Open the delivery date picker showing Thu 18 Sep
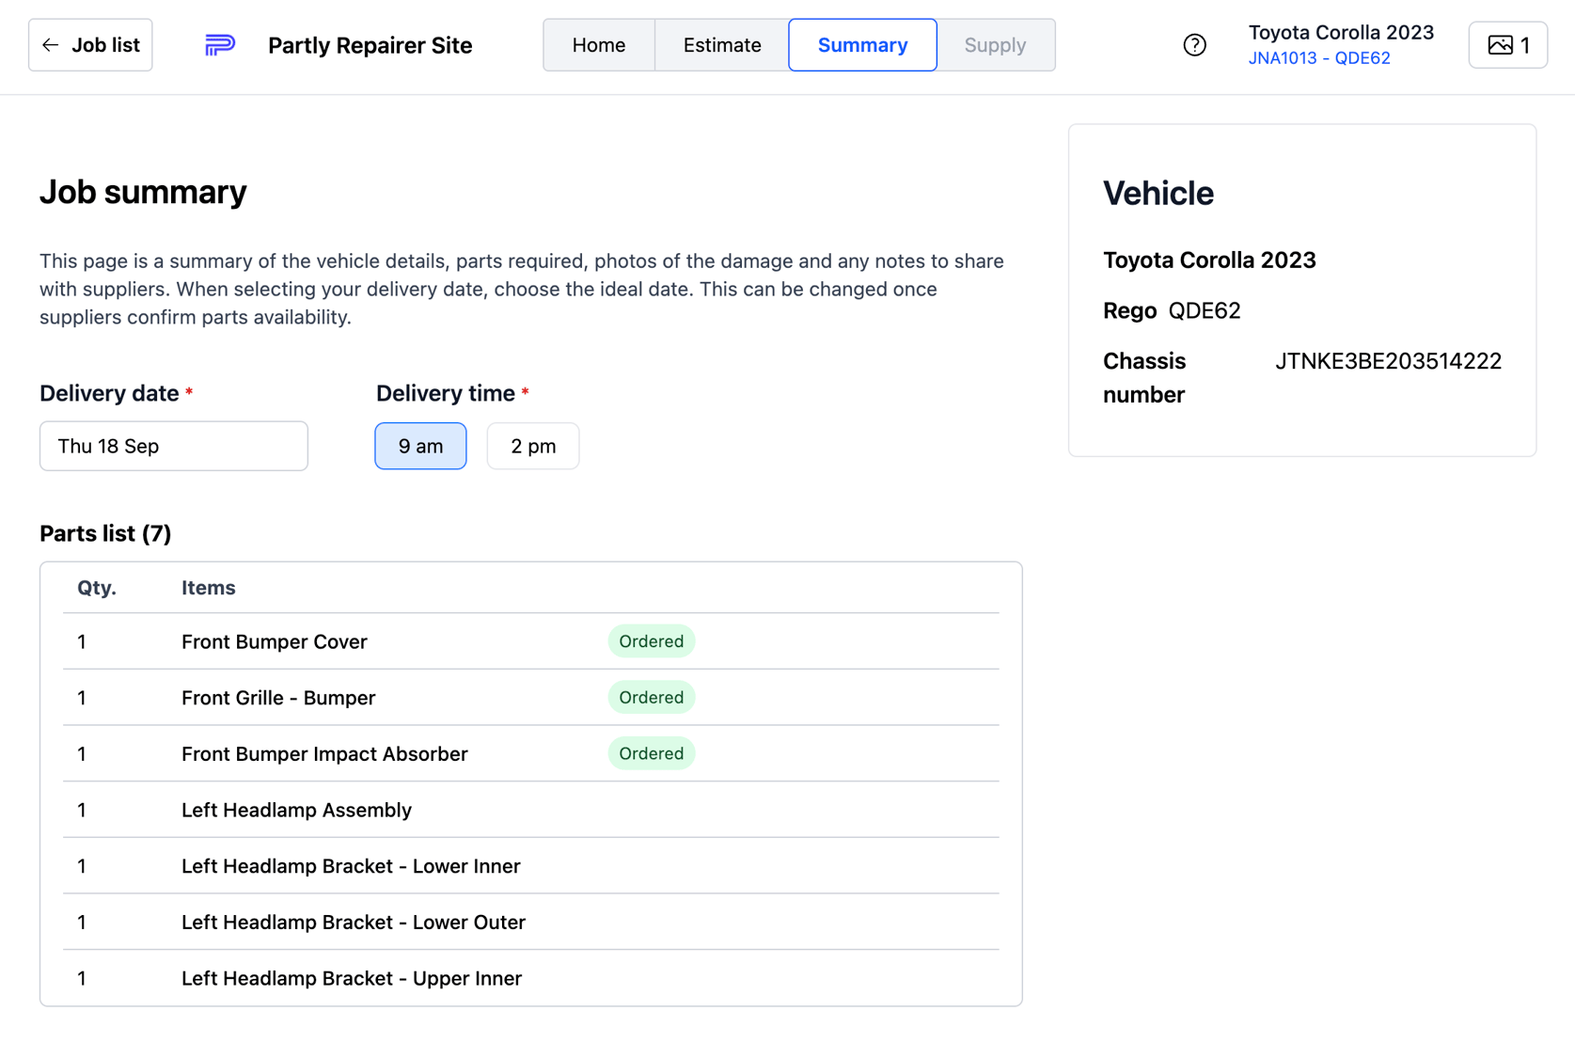1575x1042 pixels. pyautogui.click(x=173, y=446)
